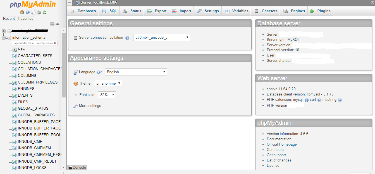The image size is (375, 174).
Task: Switch to the Databases tab
Action: tap(83, 11)
